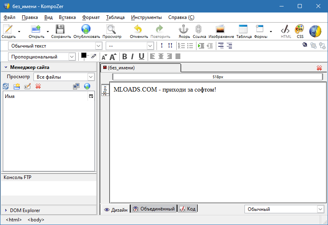Image resolution: width=328 pixels, height=225 pixels.
Task: Open the dropdown arrow next to Создать
Action: [19, 31]
